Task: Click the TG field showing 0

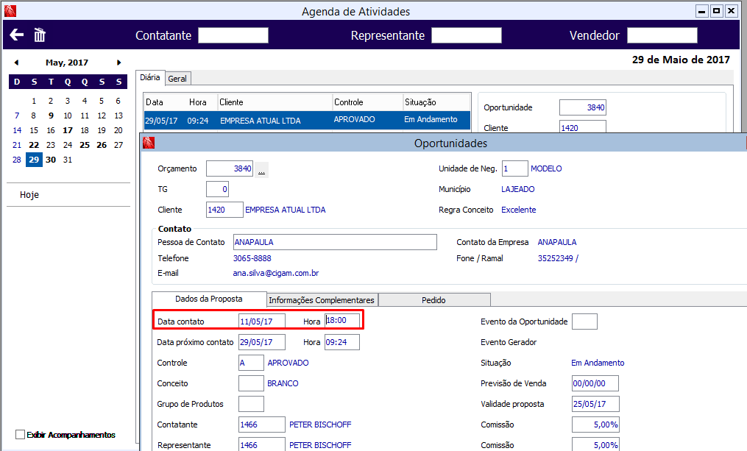Action: click(x=217, y=189)
